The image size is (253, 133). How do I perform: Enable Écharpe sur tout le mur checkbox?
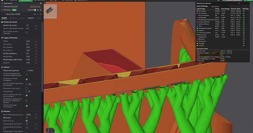pyautogui.click(x=27, y=89)
